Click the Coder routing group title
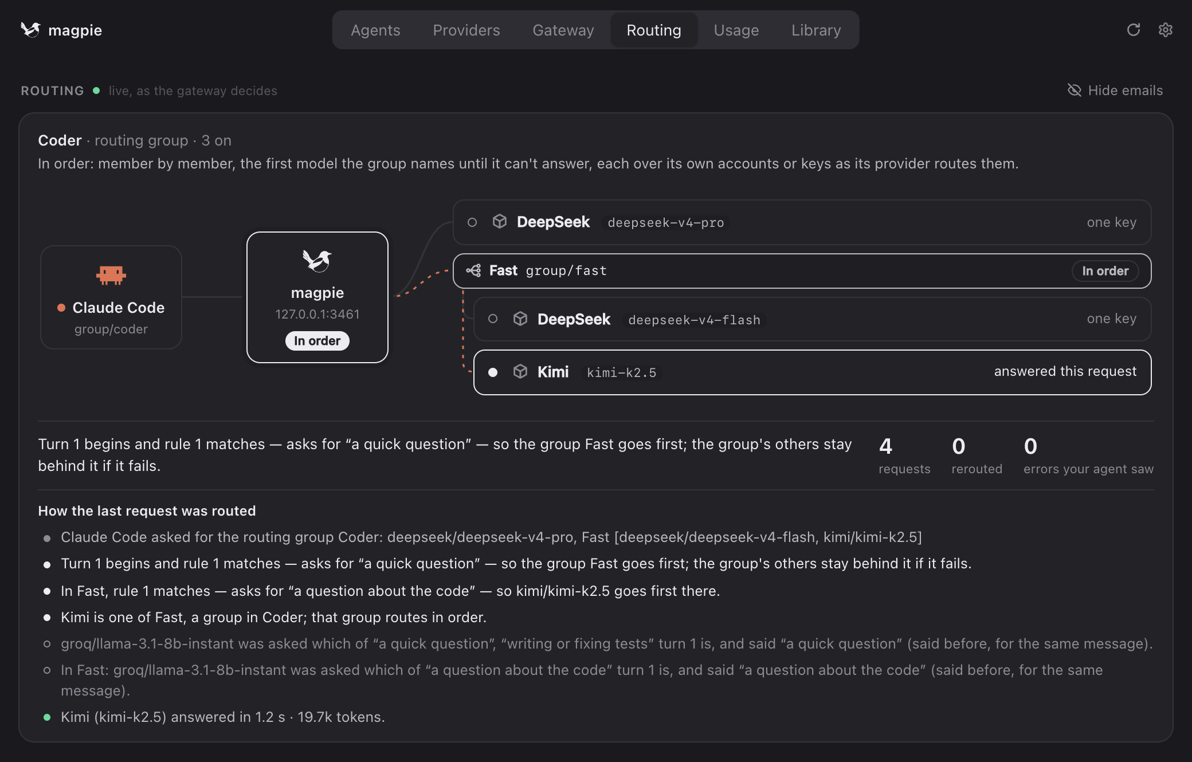This screenshot has height=762, width=1192. click(x=60, y=140)
